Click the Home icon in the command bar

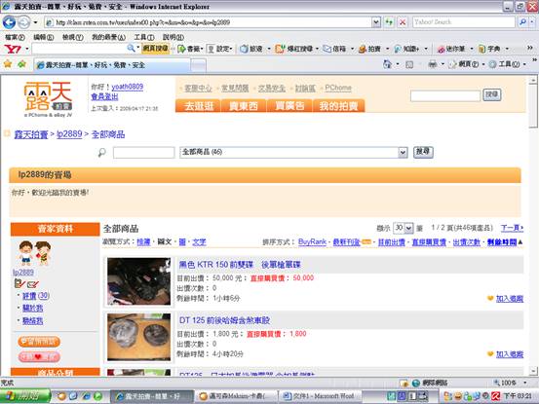tap(387, 64)
